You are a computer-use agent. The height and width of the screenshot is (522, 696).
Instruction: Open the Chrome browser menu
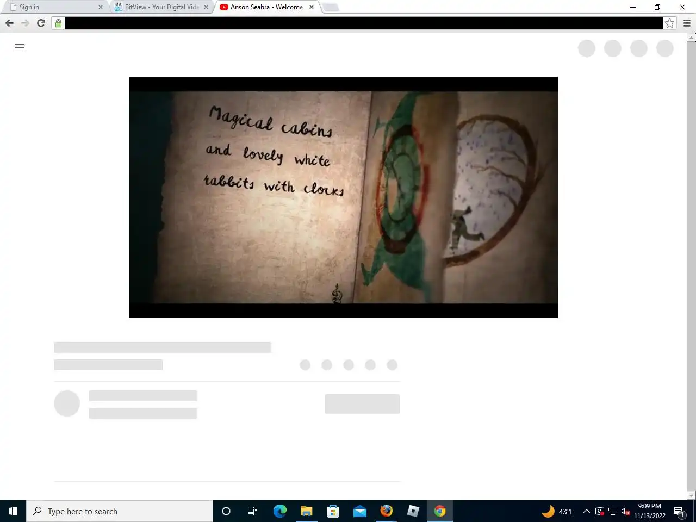coord(687,23)
